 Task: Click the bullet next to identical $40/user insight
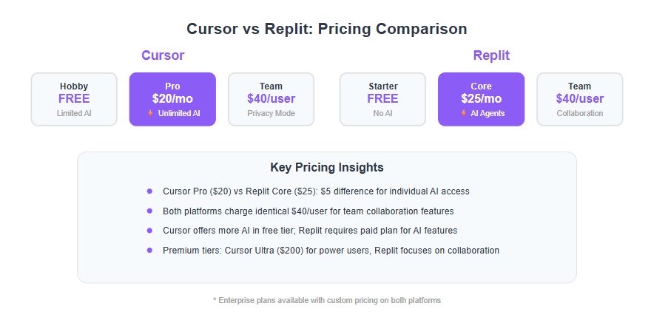pyautogui.click(x=149, y=211)
